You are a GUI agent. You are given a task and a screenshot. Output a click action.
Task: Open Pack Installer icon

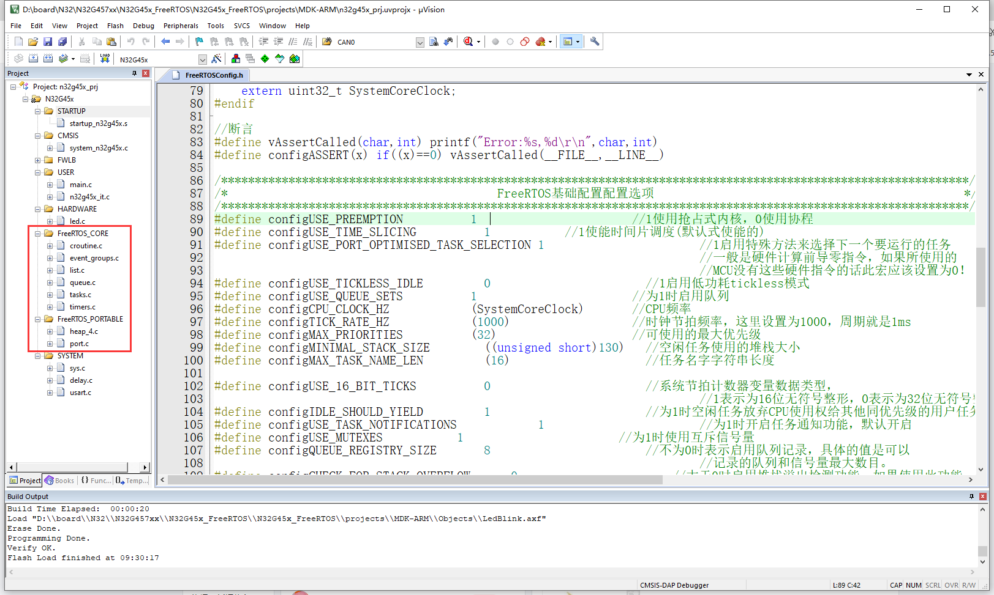point(295,59)
